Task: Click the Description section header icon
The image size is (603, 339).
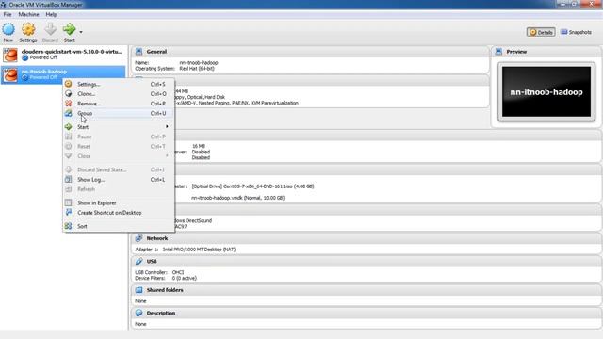Action: tap(139, 313)
